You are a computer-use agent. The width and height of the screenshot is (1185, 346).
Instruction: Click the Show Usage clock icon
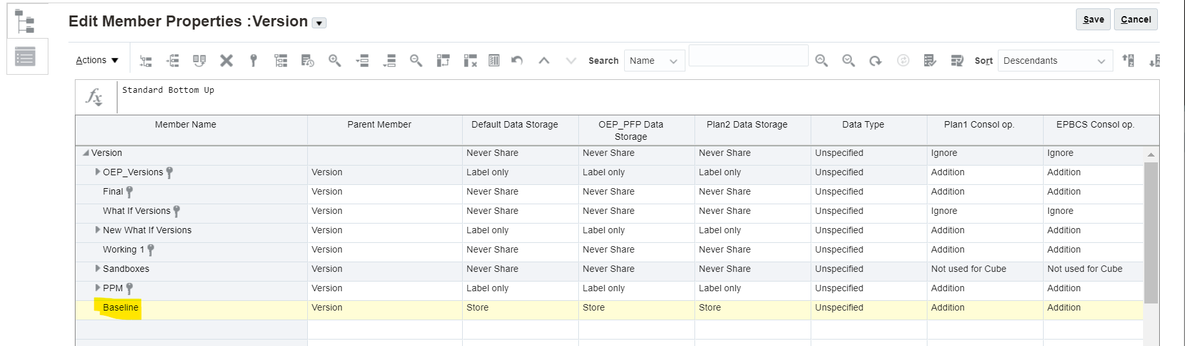pos(308,61)
